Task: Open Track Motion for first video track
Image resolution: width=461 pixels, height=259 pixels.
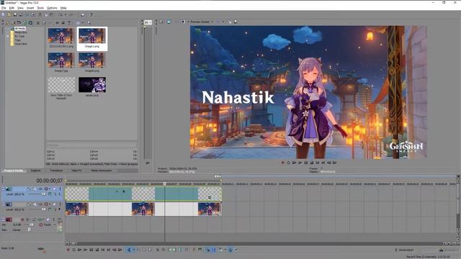Action: tap(35, 188)
